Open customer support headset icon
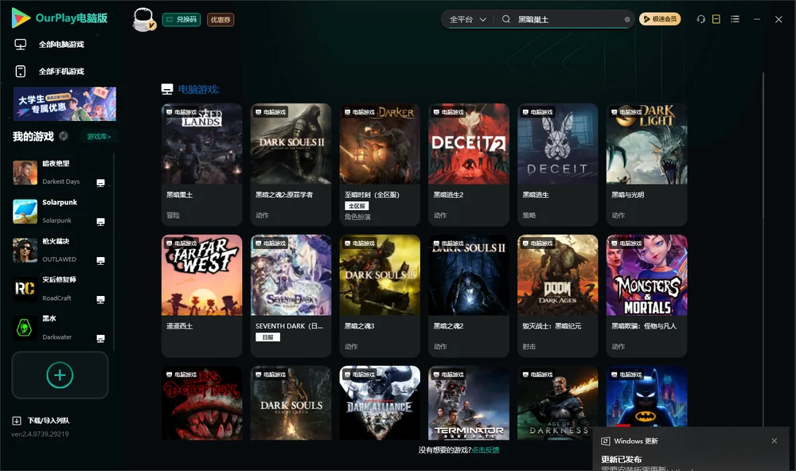Viewport: 796px width, 471px height. point(701,19)
